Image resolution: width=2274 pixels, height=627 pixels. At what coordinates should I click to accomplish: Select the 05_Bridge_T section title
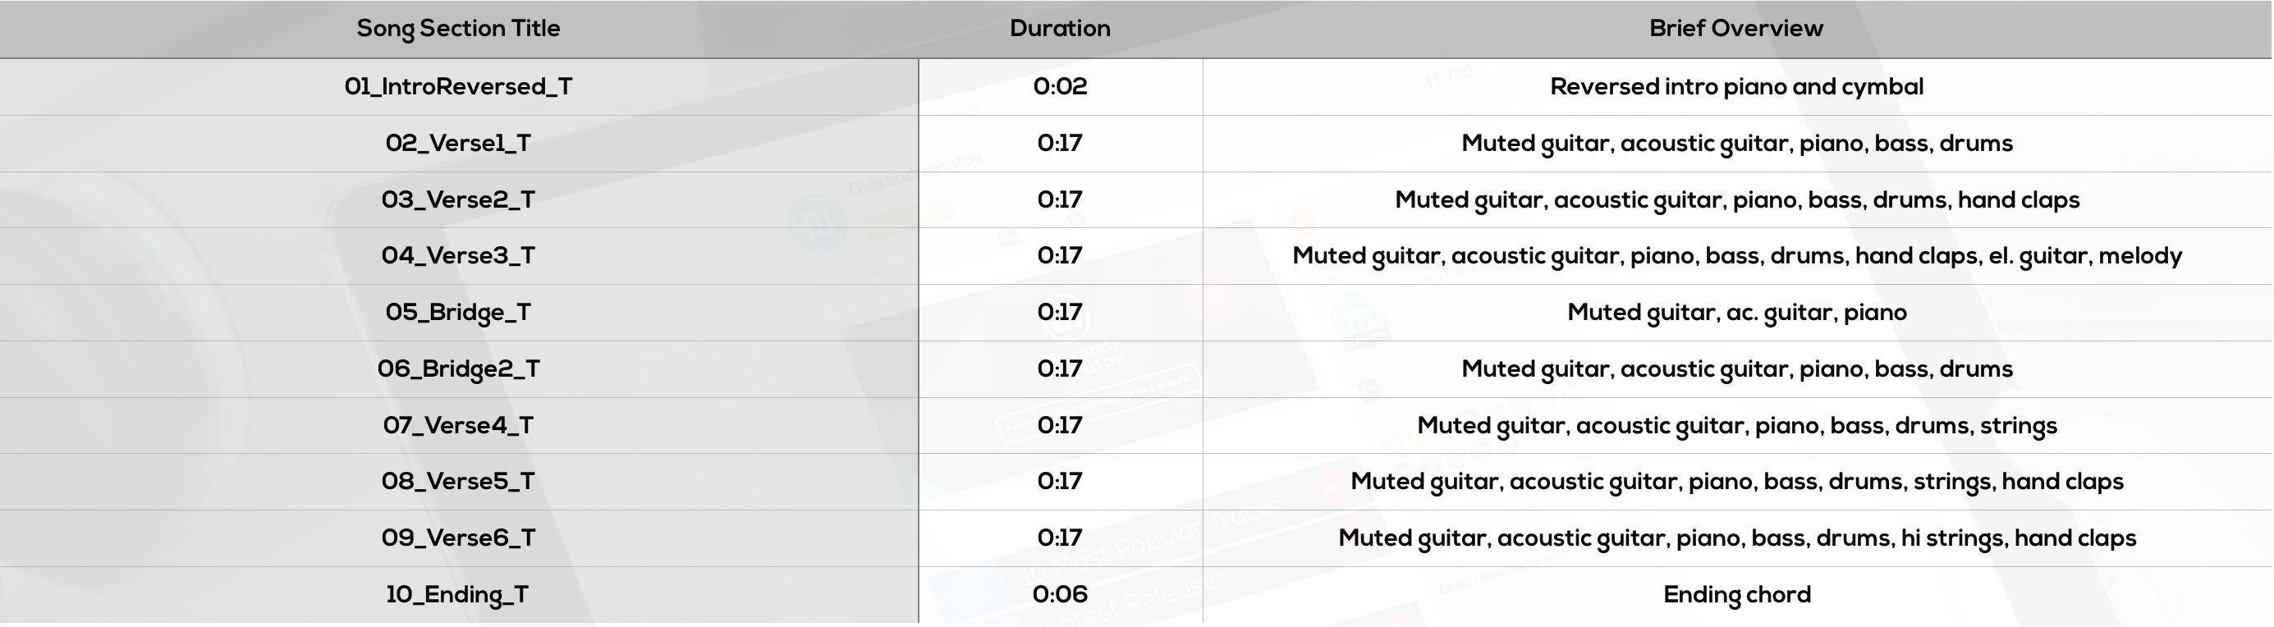tap(458, 313)
